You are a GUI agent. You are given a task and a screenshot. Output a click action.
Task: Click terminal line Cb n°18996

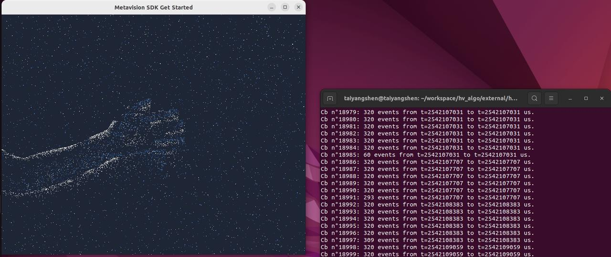coord(427,233)
